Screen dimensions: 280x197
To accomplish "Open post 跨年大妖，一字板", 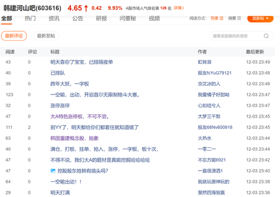I will [x=70, y=84].
